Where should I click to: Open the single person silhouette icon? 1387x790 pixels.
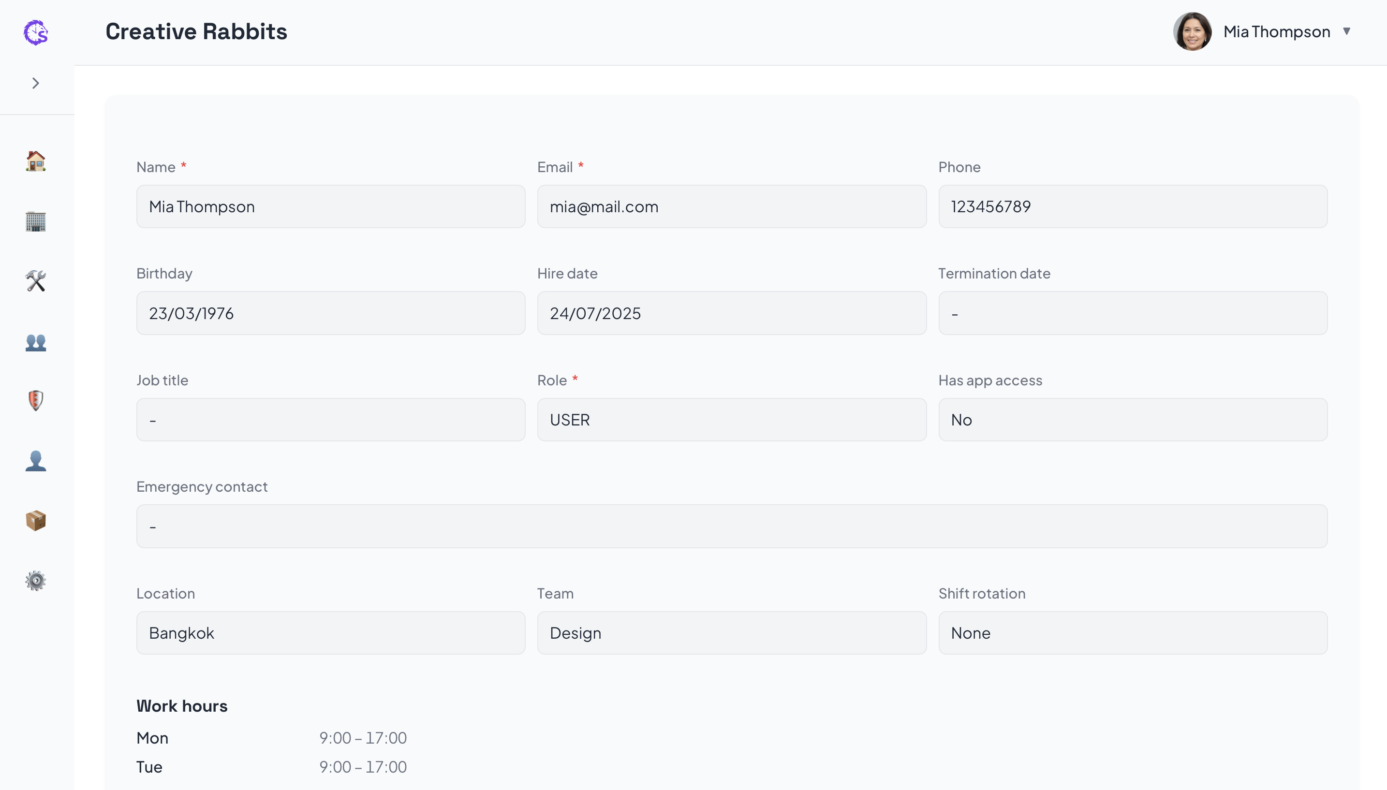pos(36,461)
